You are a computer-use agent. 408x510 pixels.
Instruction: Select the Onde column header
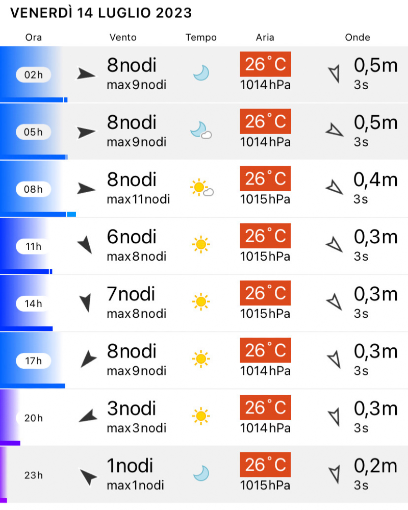coord(358,37)
